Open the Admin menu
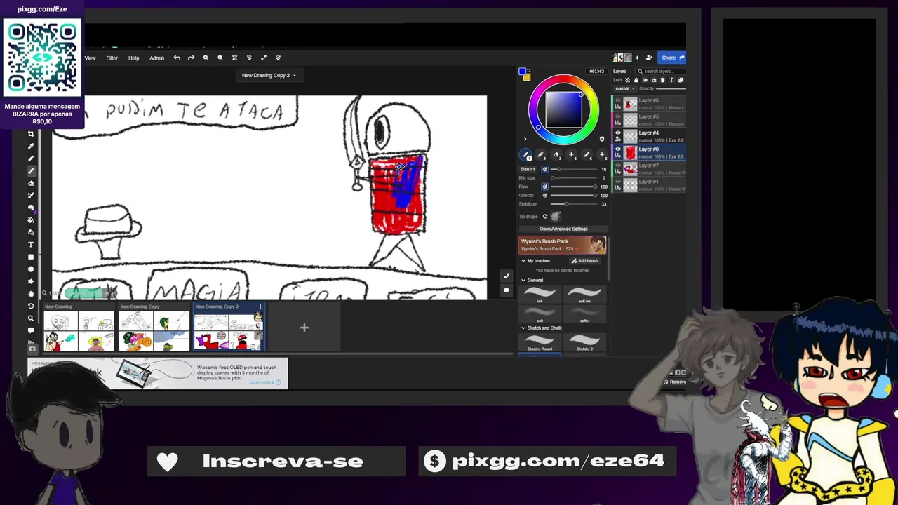This screenshot has height=505, width=898. pos(156,58)
